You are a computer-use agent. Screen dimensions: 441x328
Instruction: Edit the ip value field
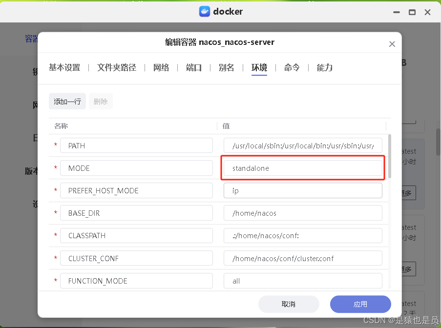[303, 190]
